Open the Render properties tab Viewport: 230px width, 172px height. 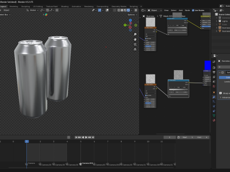pyautogui.click(x=214, y=68)
